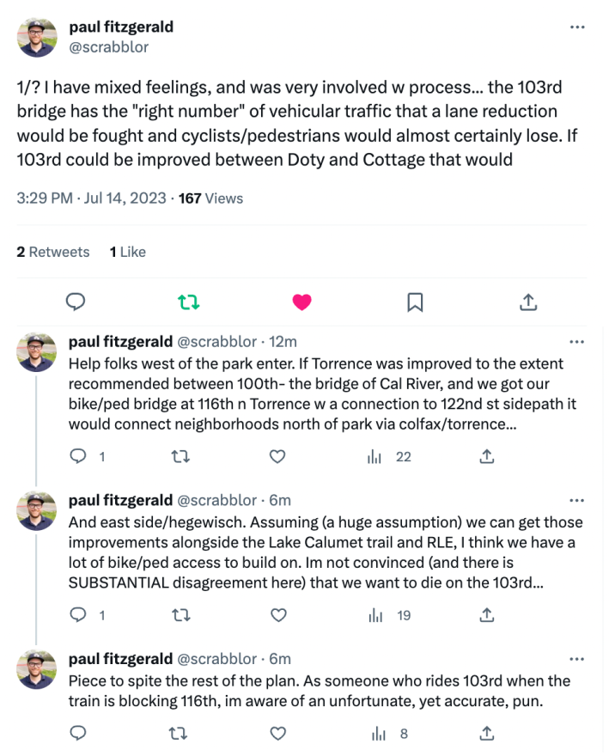
Task: Open the 2 Retweets list
Action: click(x=53, y=252)
